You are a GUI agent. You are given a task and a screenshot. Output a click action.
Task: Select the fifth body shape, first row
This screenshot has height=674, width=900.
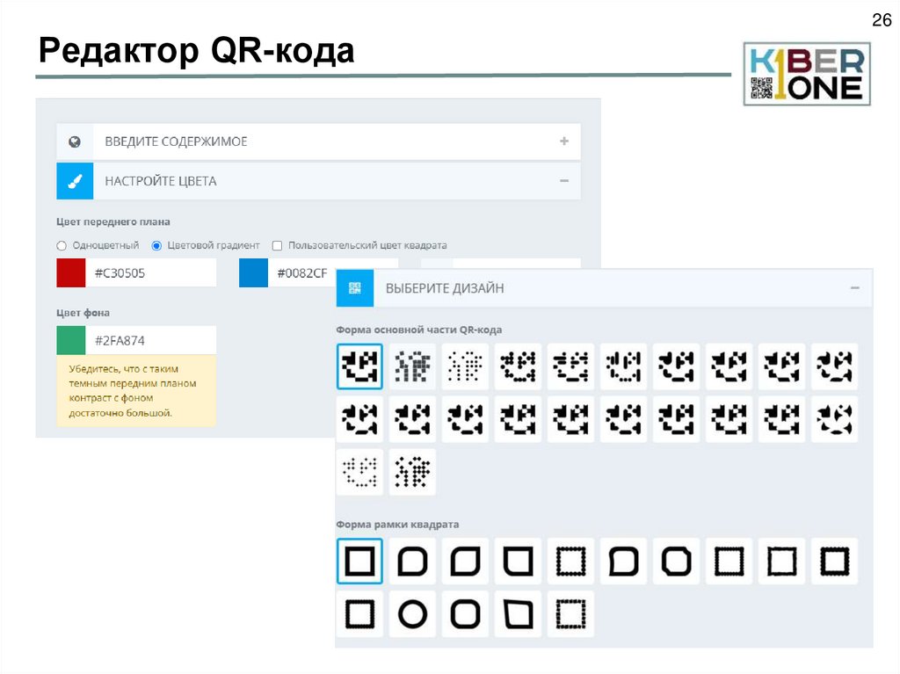571,366
